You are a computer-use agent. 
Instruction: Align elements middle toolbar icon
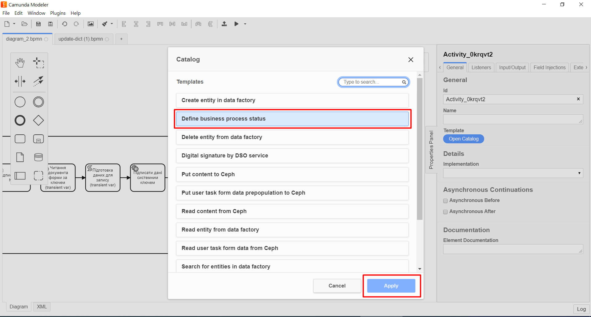(172, 24)
